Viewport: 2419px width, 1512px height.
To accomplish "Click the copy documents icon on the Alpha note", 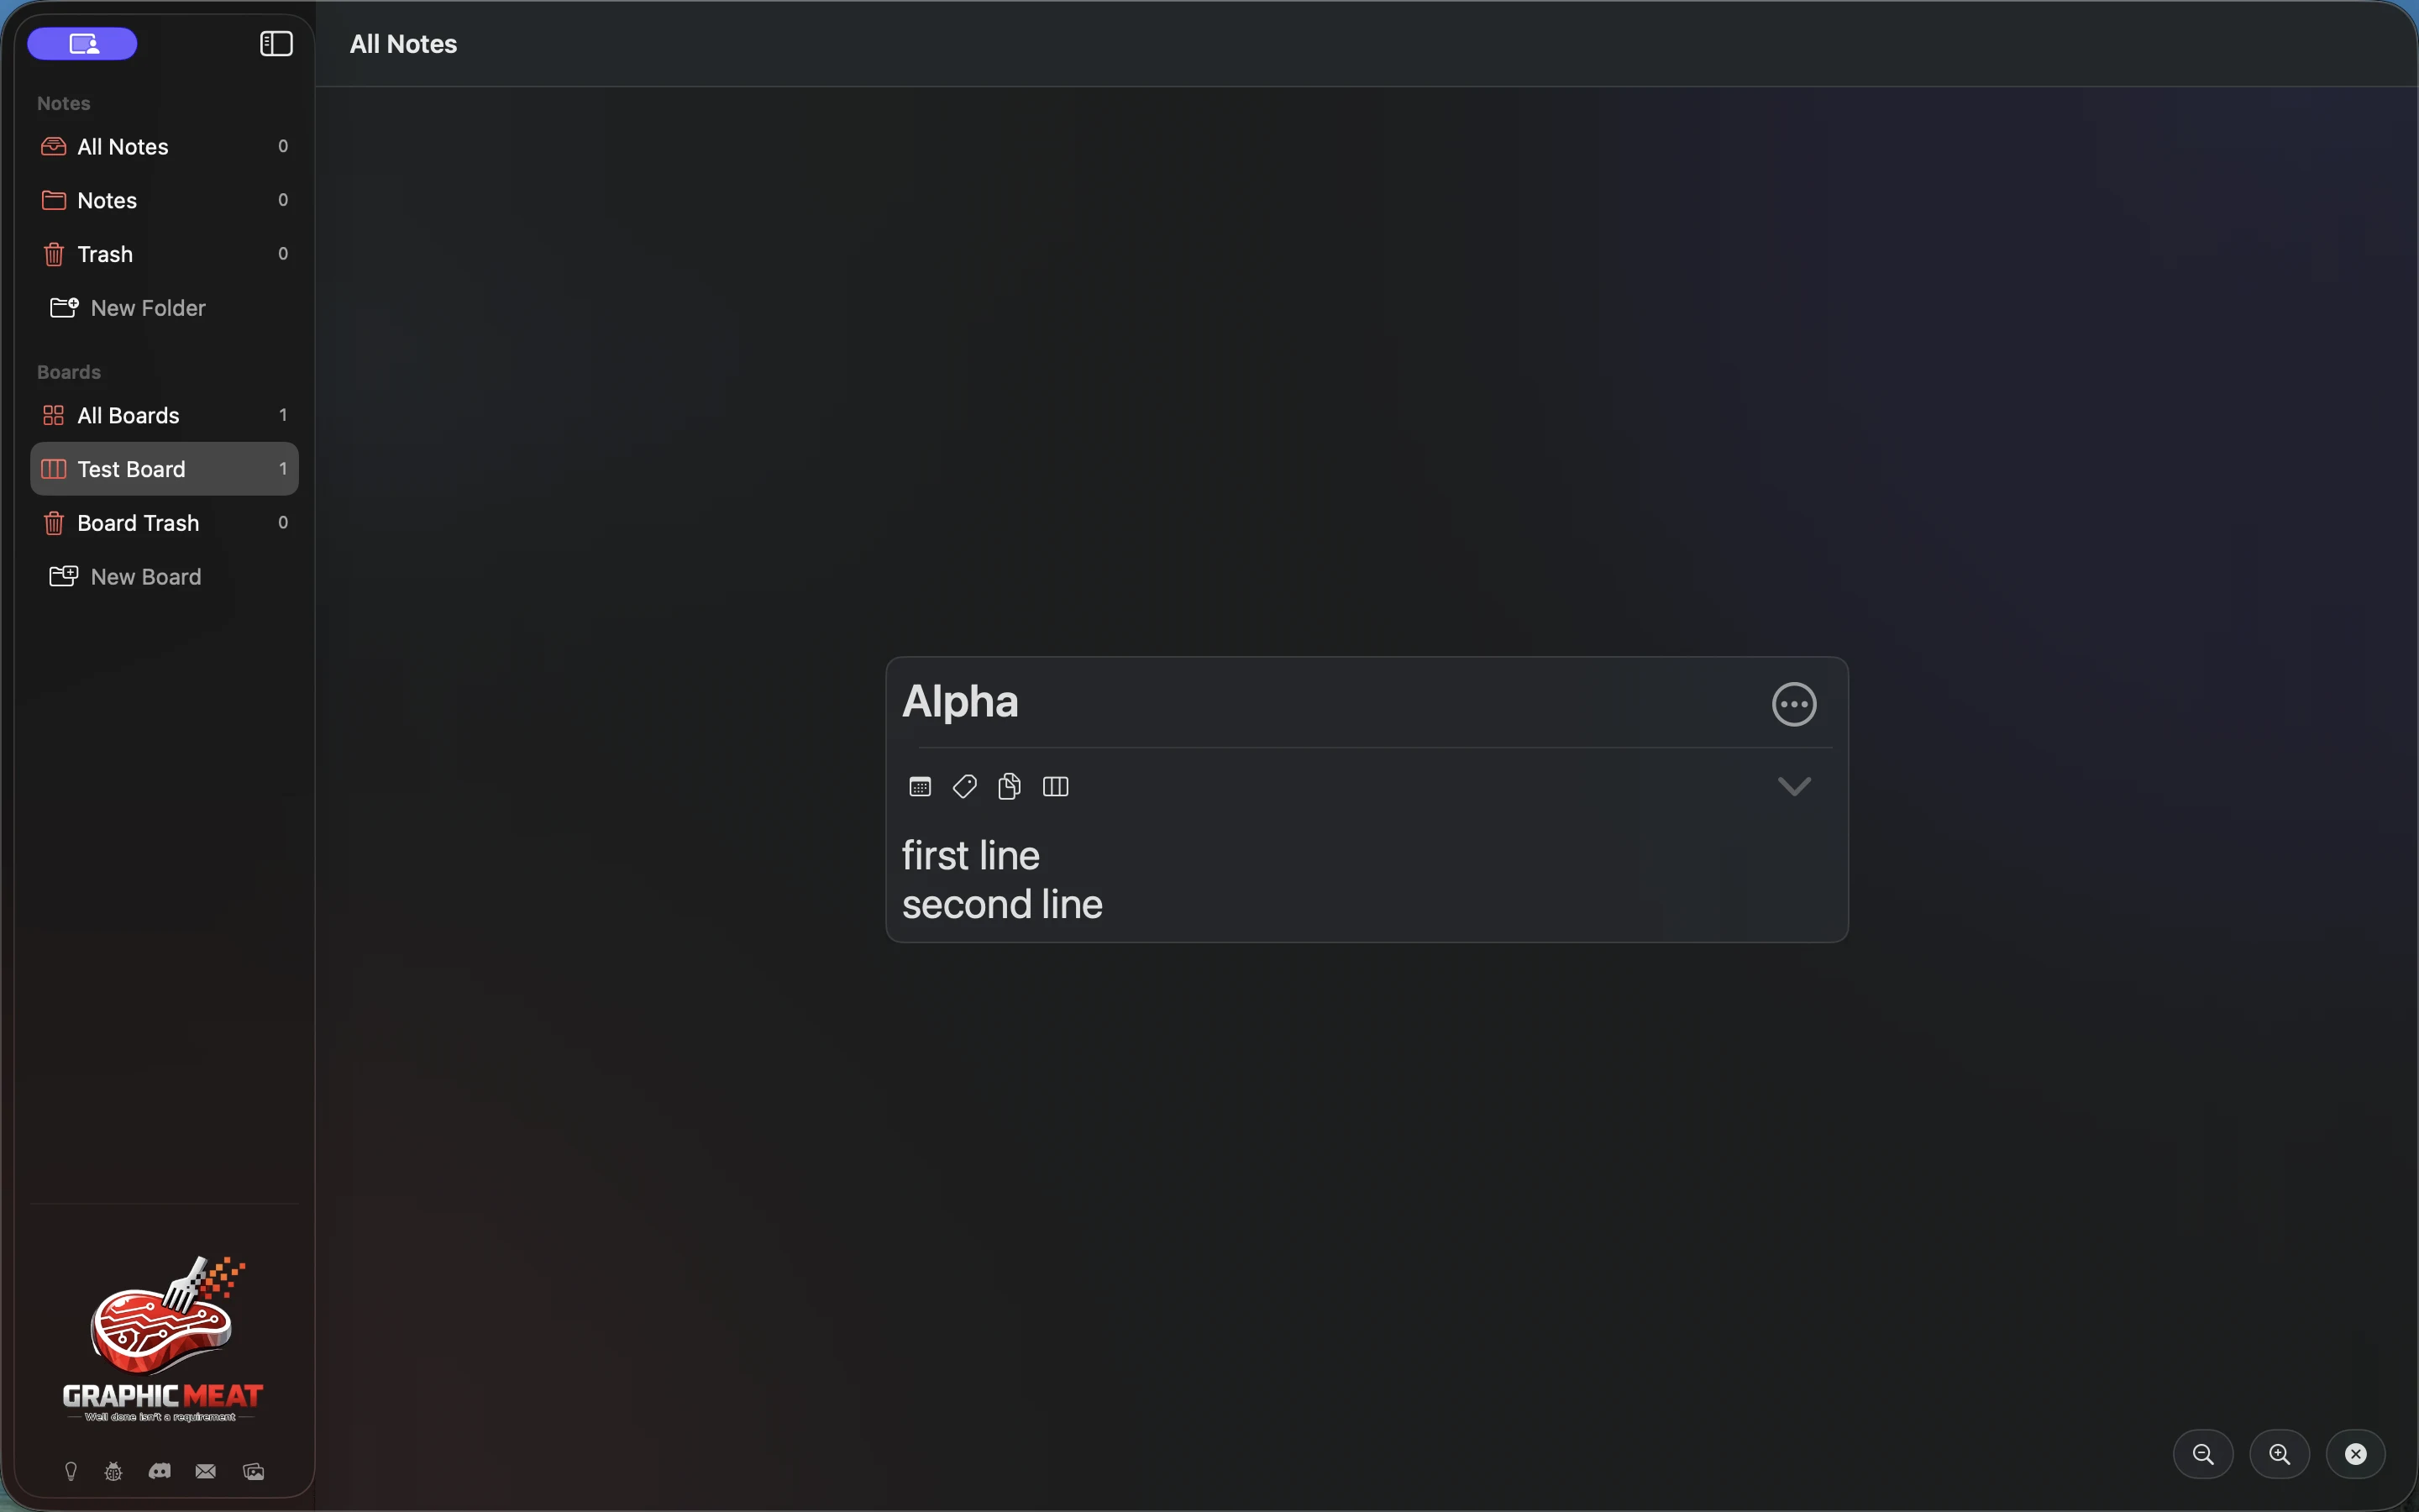I will pyautogui.click(x=1010, y=787).
